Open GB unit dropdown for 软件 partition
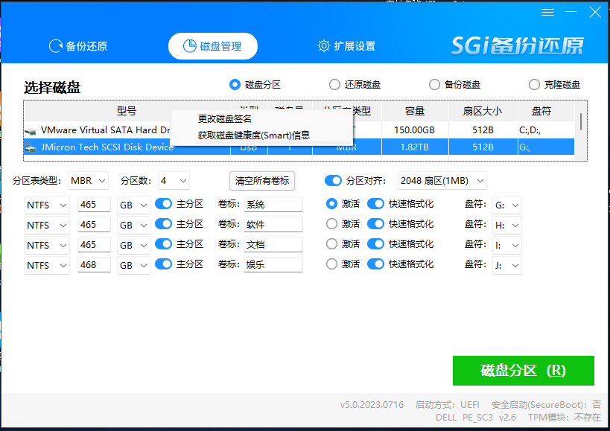 [x=133, y=225]
